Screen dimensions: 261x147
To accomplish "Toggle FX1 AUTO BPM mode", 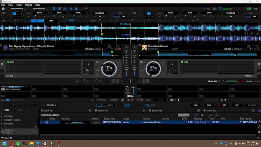I will point(116,17).
